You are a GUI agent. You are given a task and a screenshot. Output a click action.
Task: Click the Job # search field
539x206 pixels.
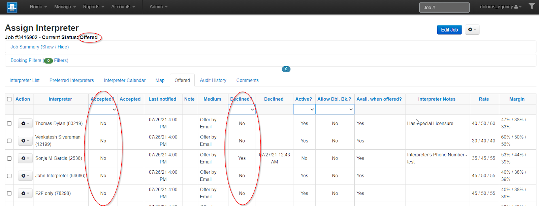pyautogui.click(x=444, y=7)
